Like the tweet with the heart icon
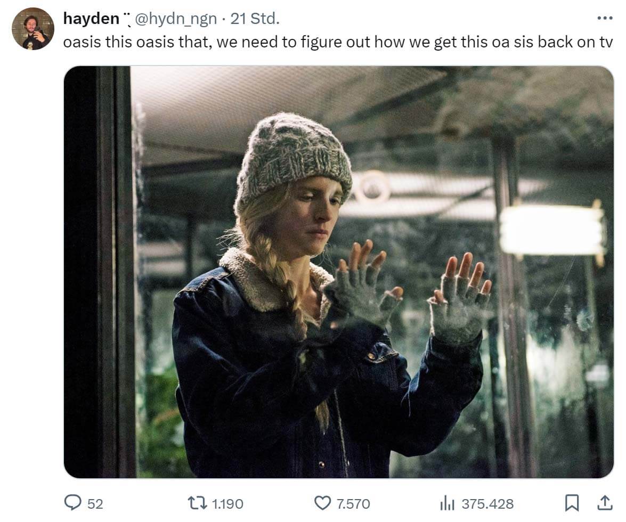The width and height of the screenshot is (626, 522). pyautogui.click(x=322, y=503)
